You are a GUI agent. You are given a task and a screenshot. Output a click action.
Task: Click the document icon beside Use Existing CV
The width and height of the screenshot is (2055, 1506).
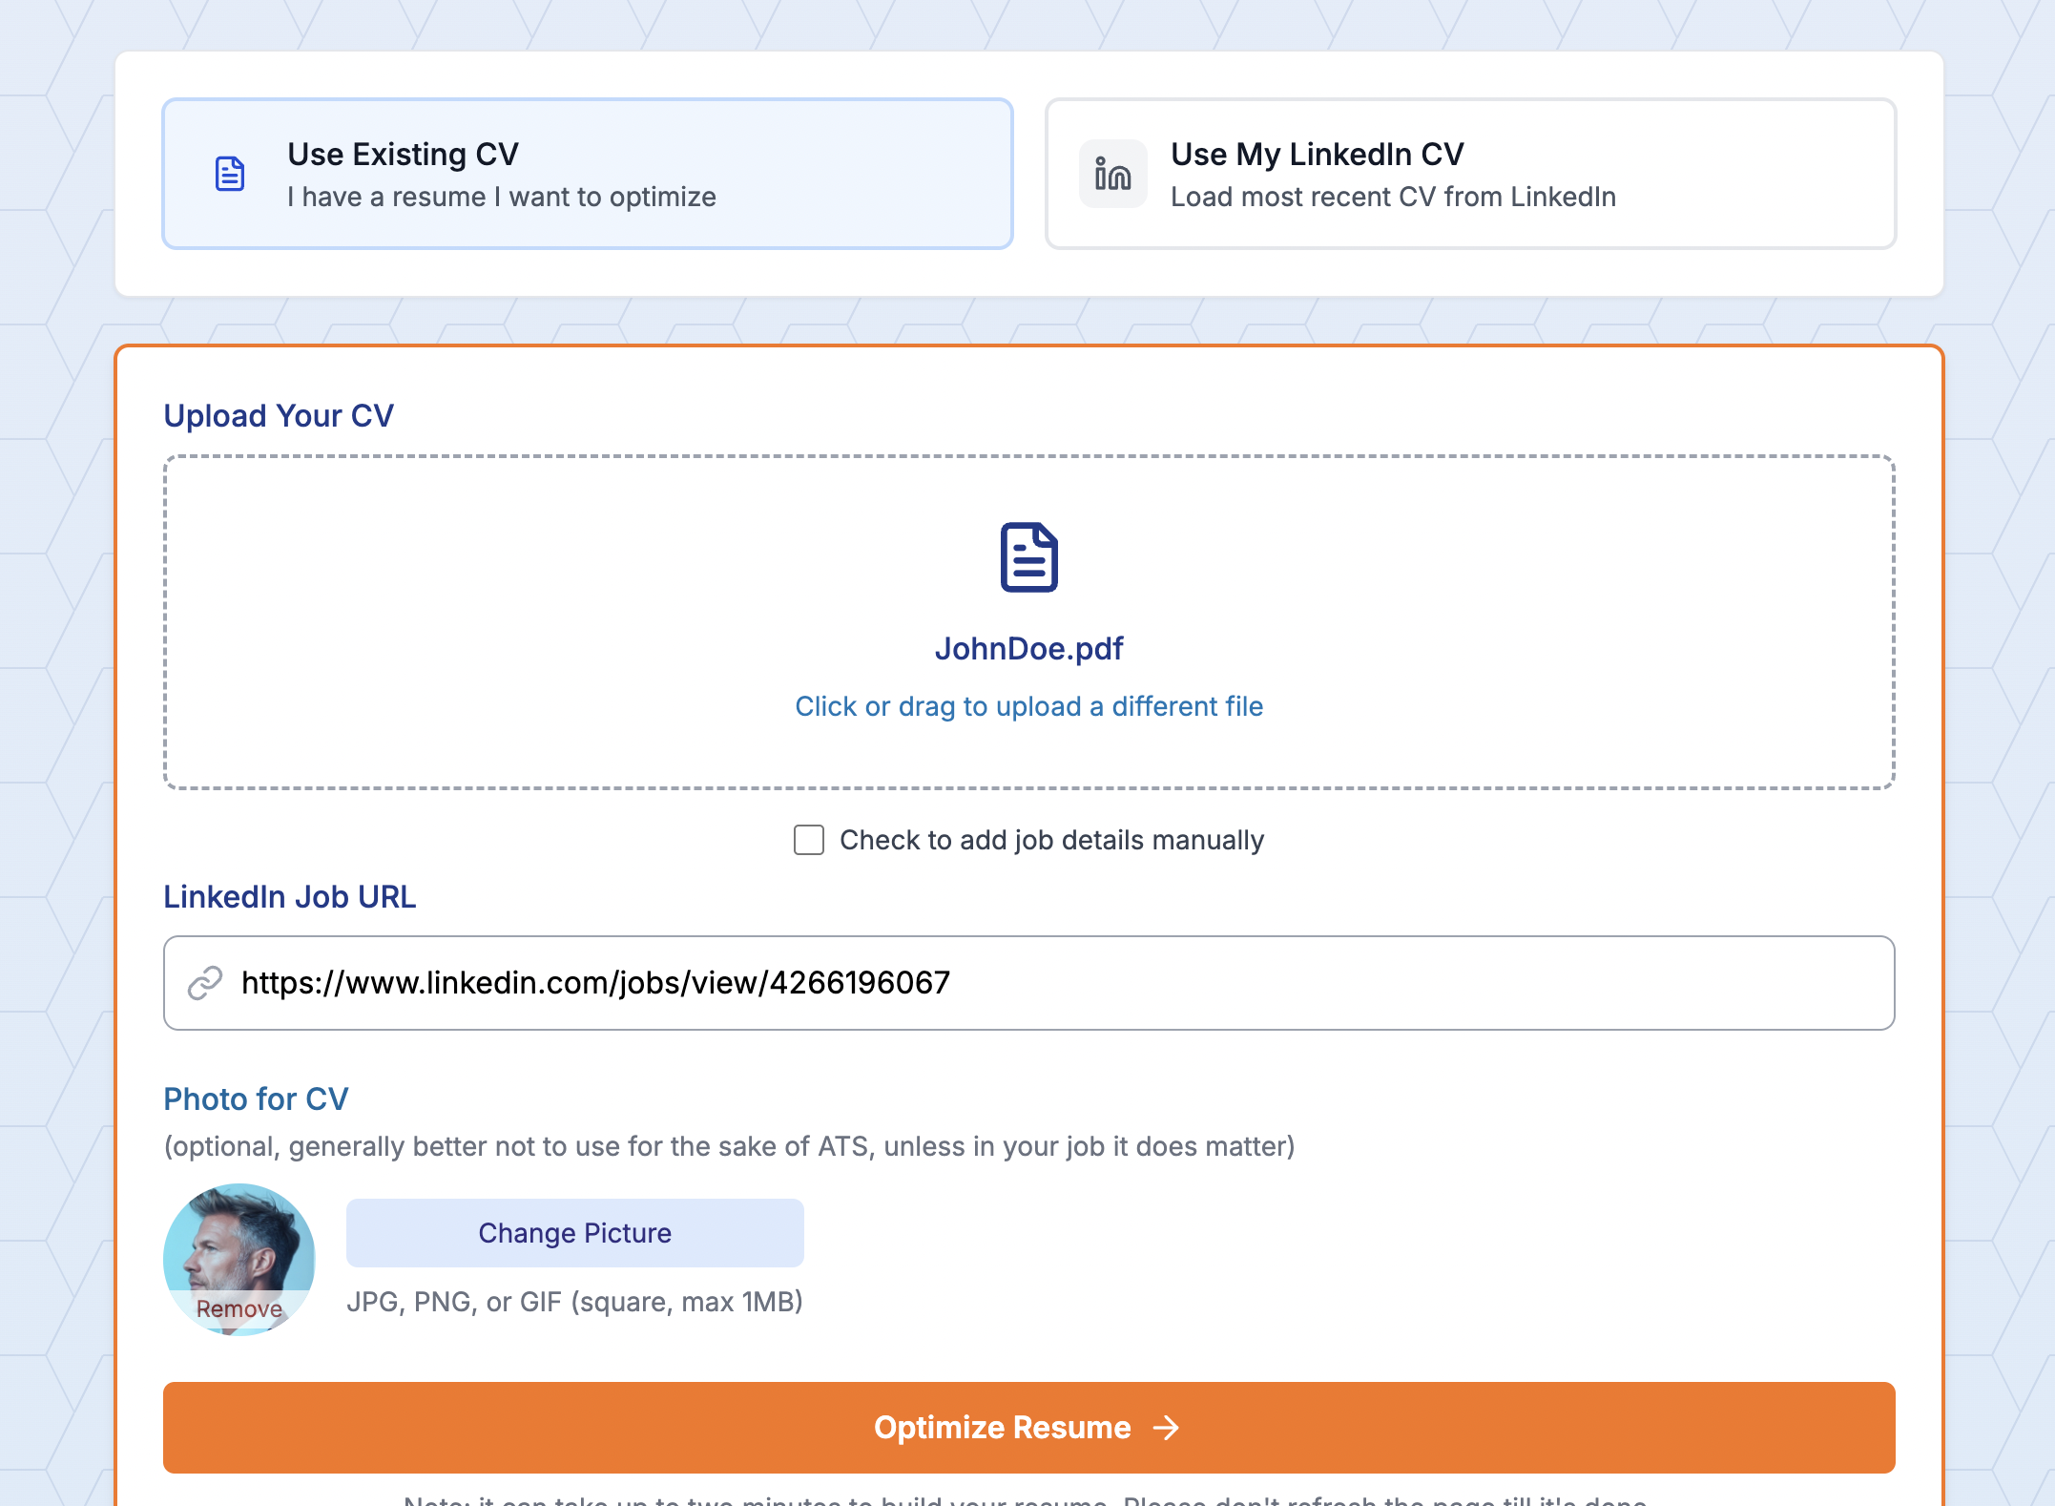point(230,174)
